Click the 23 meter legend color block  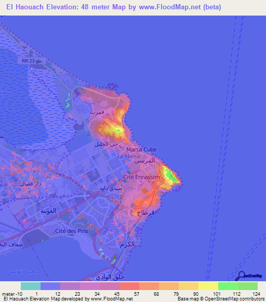(90, 286)
